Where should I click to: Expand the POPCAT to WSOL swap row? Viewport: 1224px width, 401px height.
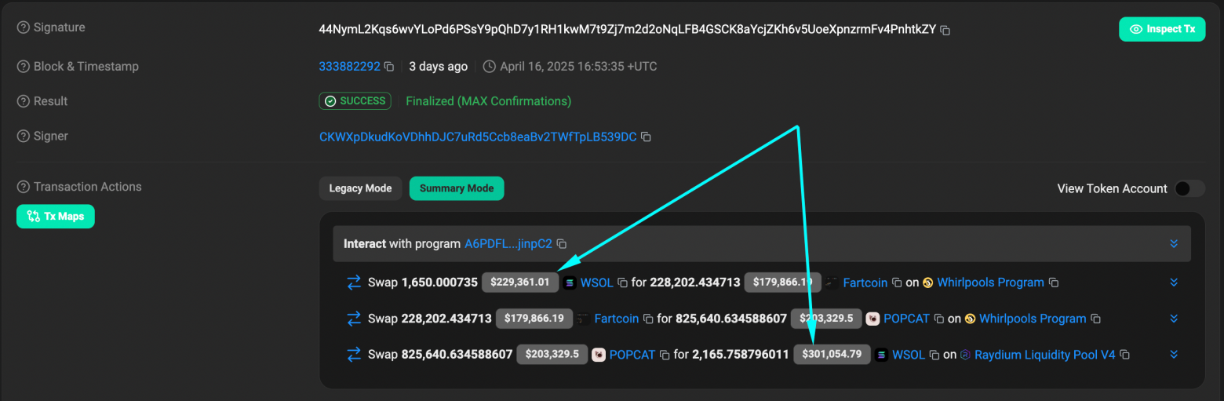pos(1174,355)
